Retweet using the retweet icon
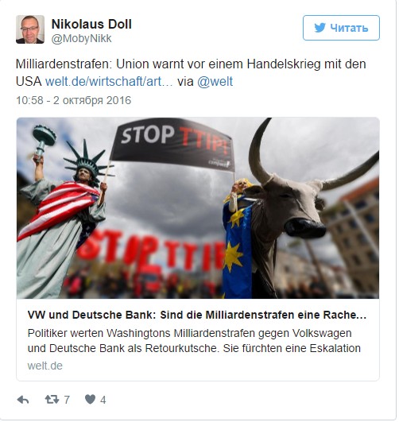Viewport: 399px width, 422px height. (x=52, y=401)
